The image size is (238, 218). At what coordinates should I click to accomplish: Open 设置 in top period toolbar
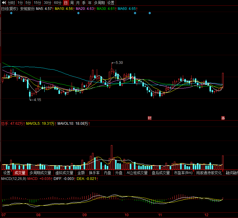click(x=111, y=3)
